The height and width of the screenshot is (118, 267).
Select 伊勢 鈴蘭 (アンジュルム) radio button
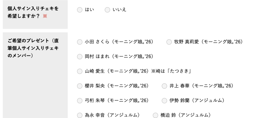164,101
